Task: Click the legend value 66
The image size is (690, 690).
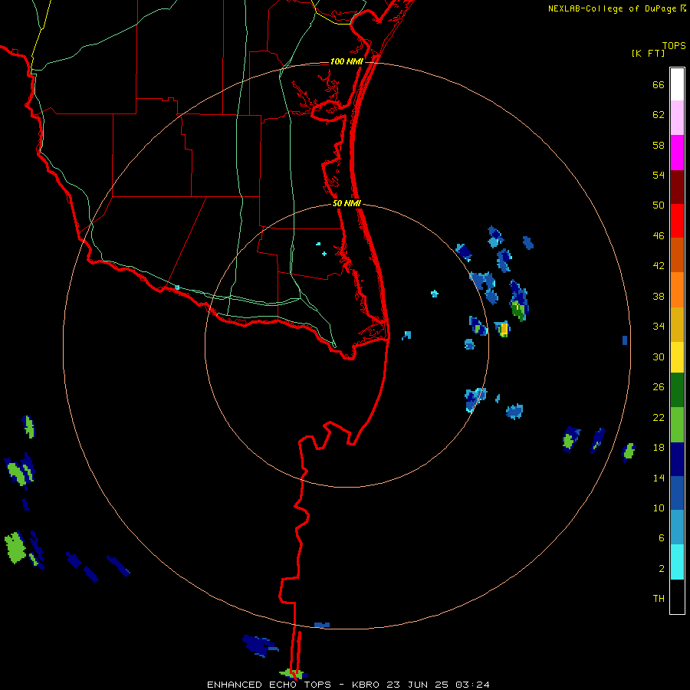Action: pos(659,84)
